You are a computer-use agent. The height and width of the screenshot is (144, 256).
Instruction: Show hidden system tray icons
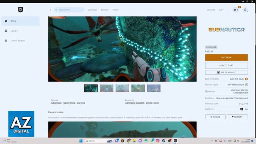coord(212,141)
